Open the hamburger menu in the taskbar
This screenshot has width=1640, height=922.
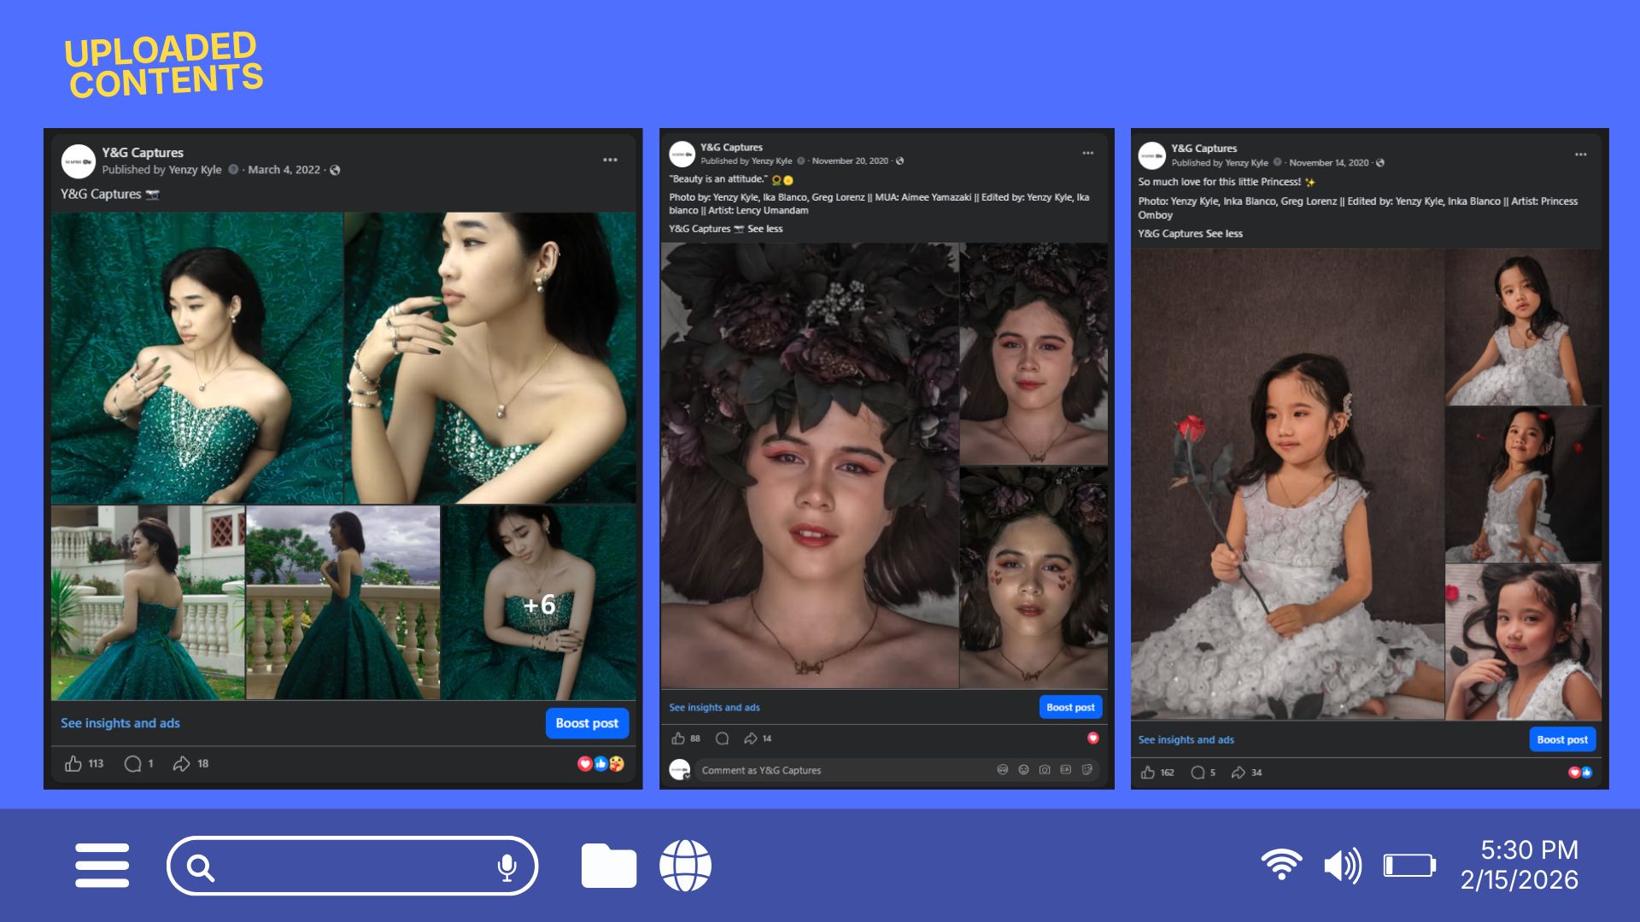coord(102,866)
